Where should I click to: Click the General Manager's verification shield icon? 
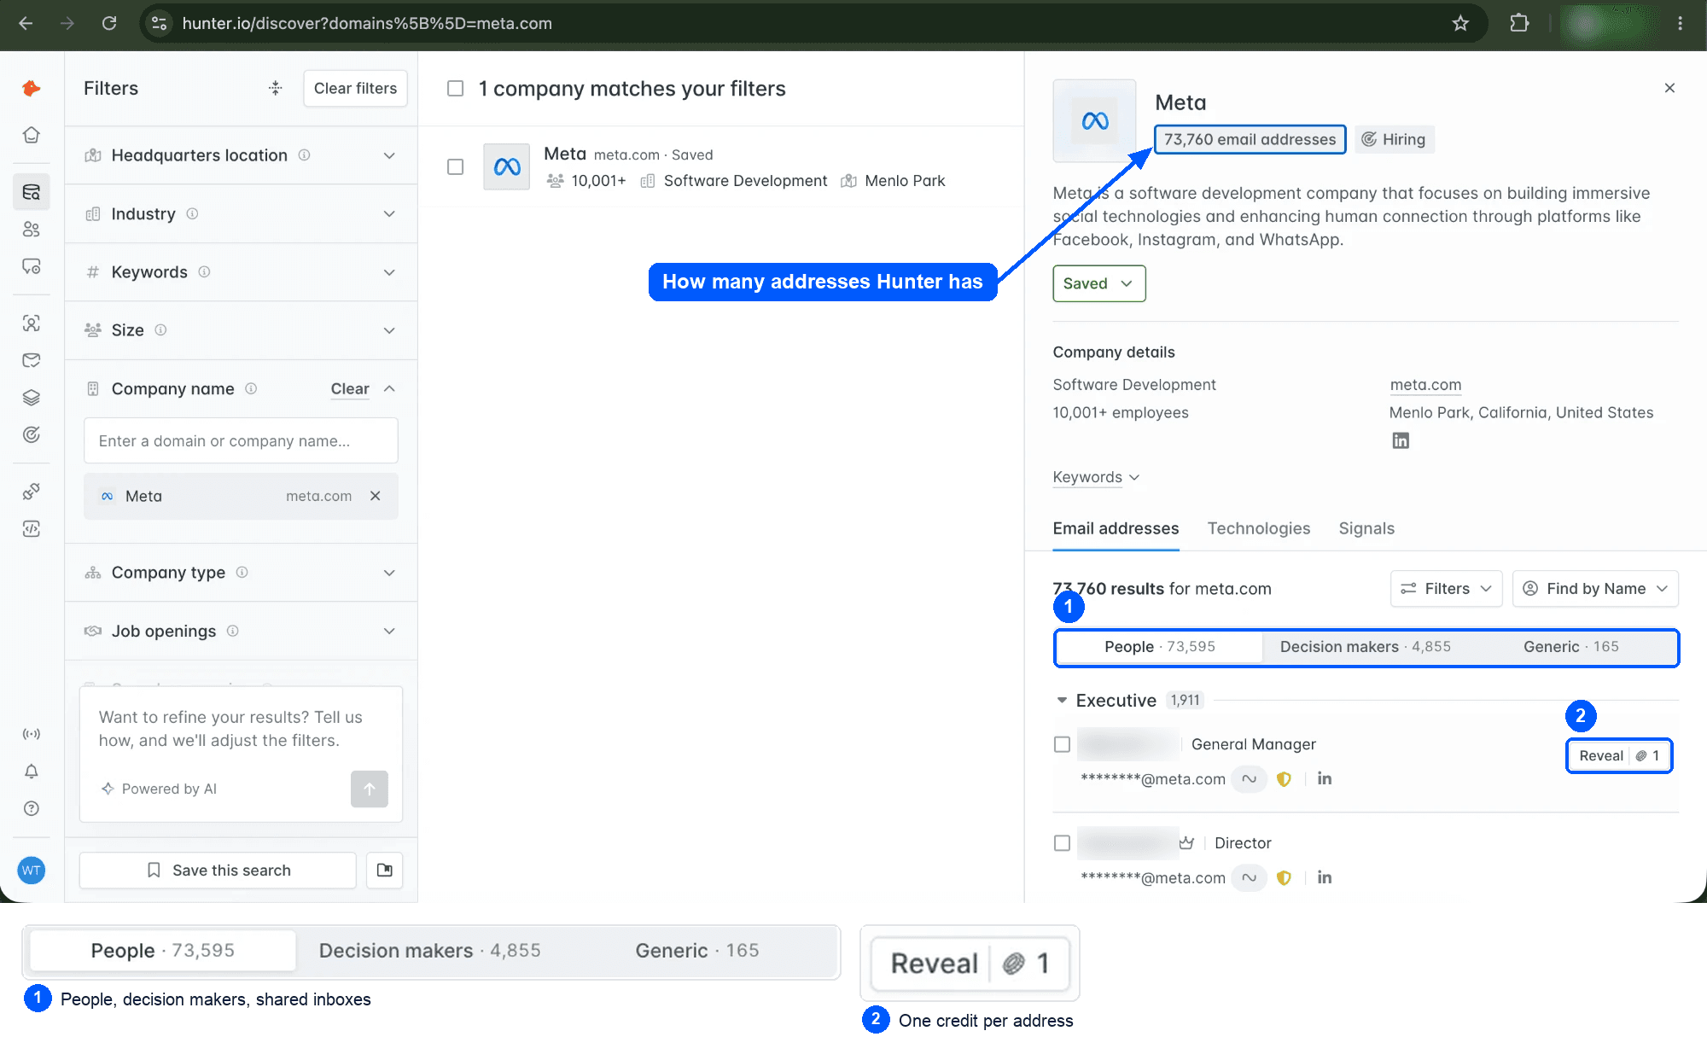(x=1284, y=778)
